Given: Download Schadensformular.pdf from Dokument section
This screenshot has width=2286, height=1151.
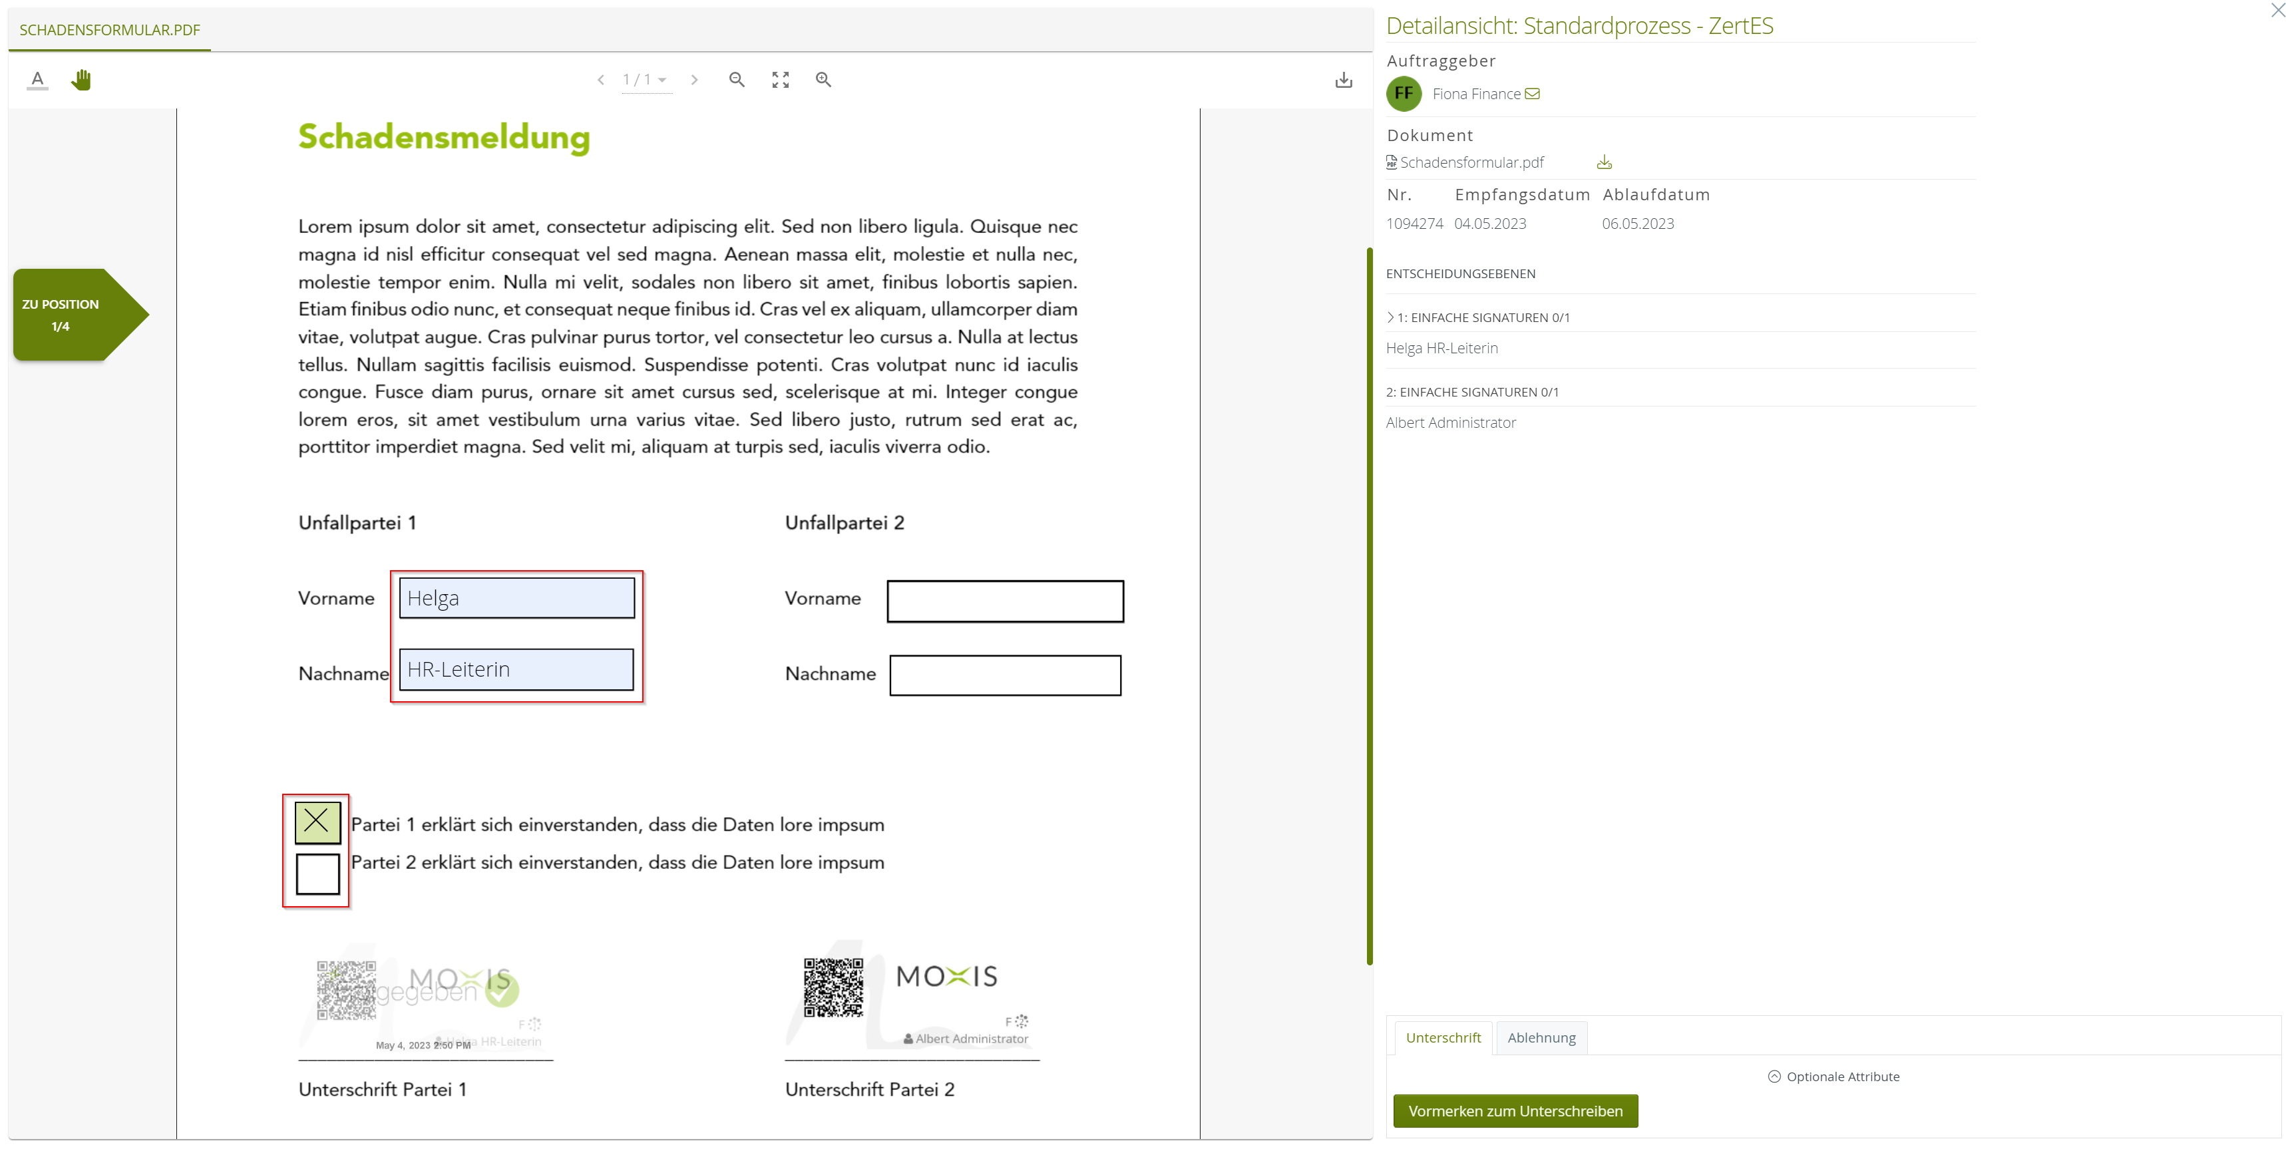Looking at the screenshot, I should [1604, 162].
